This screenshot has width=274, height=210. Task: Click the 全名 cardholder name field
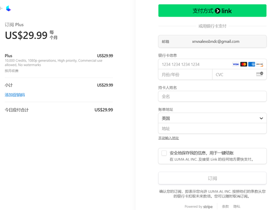tap(212, 96)
